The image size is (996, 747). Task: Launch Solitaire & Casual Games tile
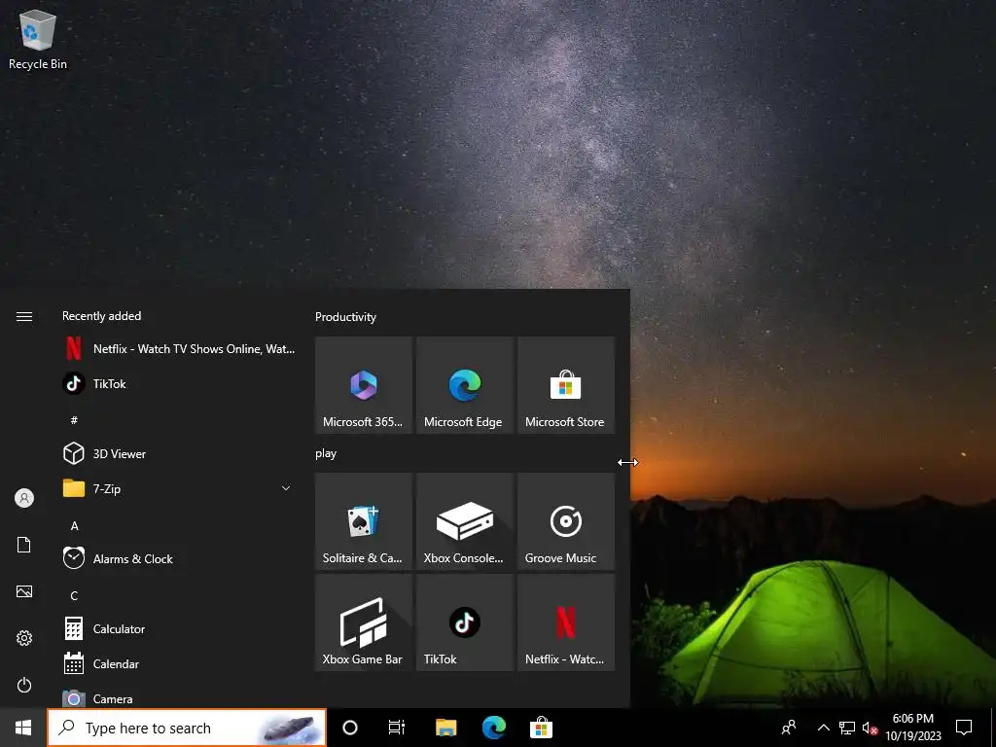tap(364, 521)
